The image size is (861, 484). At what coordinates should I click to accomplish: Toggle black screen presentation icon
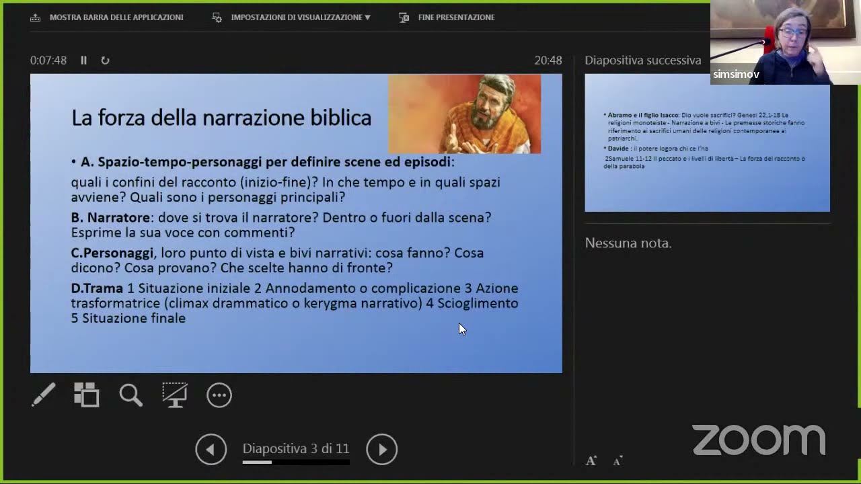[175, 395]
